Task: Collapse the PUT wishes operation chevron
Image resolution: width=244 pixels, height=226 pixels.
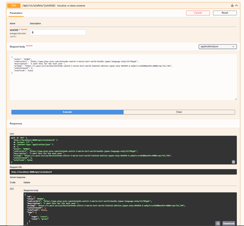Action: tap(236, 5)
